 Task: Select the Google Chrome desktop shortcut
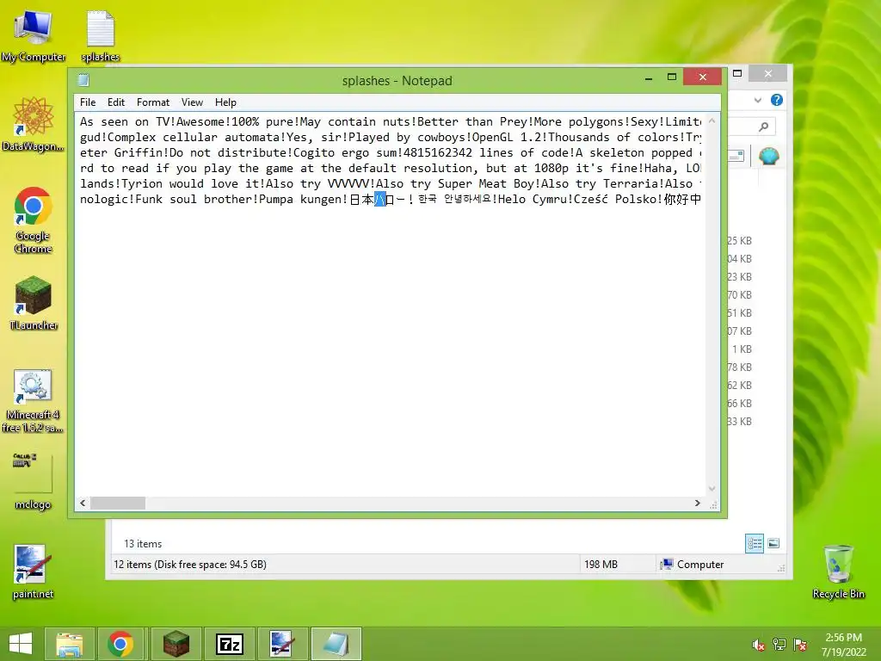click(34, 220)
